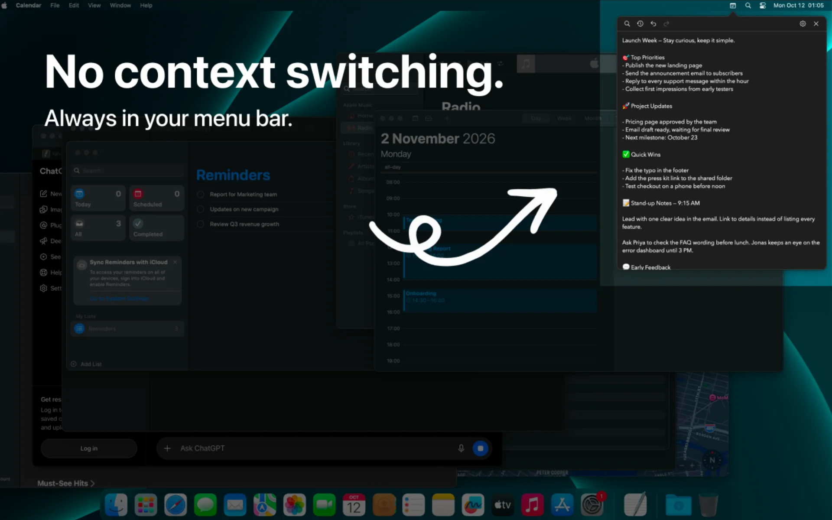Image resolution: width=832 pixels, height=520 pixels.
Task: Select the Today card in the Reminders window
Action: 98,198
